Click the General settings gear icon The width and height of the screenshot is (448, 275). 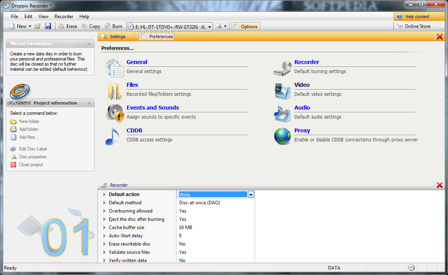115,68
